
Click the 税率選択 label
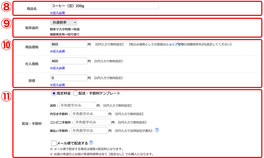click(x=32, y=28)
